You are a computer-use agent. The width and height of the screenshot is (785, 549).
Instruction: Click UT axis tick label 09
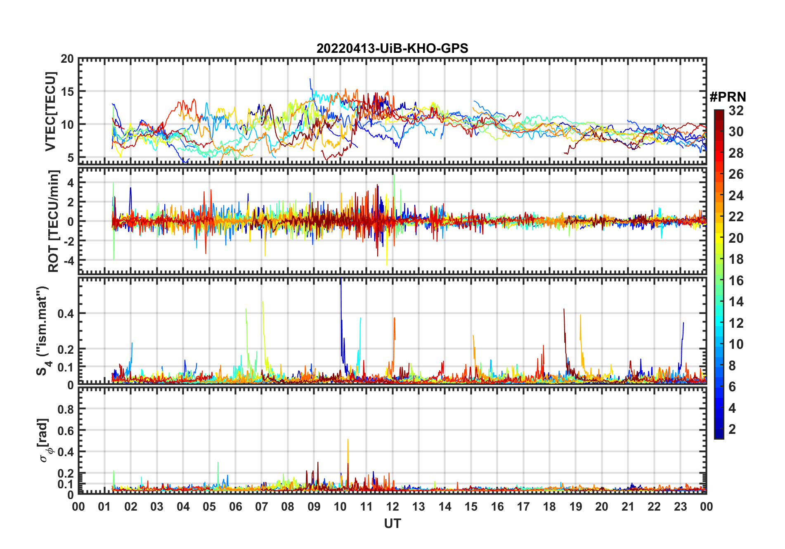pos(314,506)
